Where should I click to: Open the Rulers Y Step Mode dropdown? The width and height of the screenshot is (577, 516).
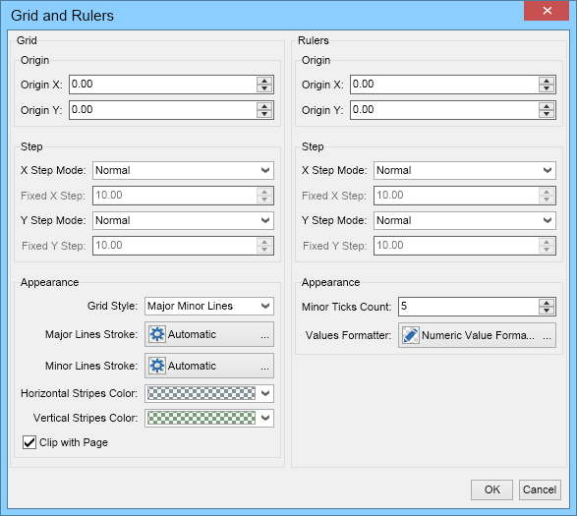[x=465, y=220]
